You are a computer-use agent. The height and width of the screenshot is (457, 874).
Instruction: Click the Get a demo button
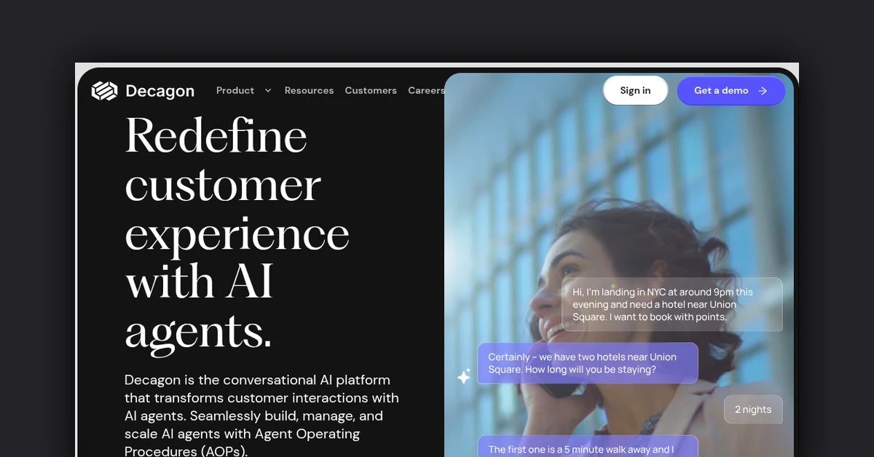click(731, 91)
